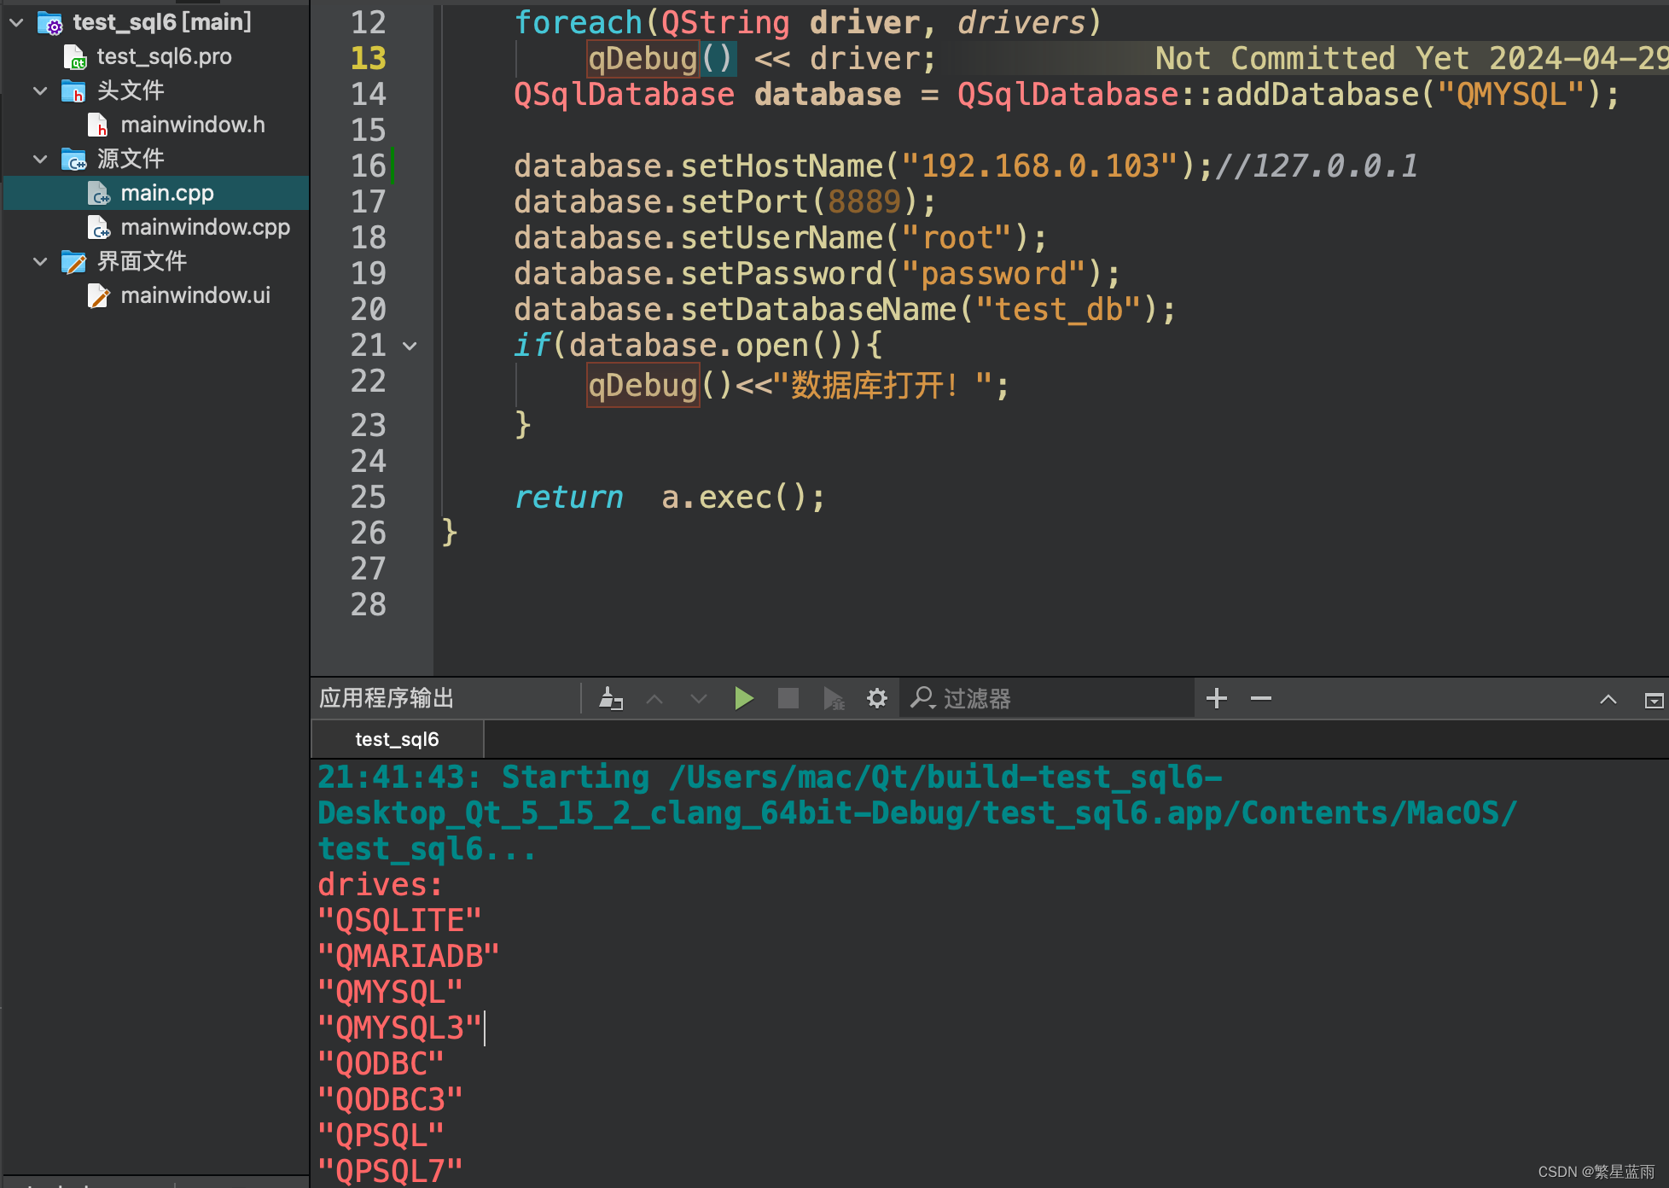1669x1188 pixels.
Task: Click the green Run play button
Action: [743, 699]
